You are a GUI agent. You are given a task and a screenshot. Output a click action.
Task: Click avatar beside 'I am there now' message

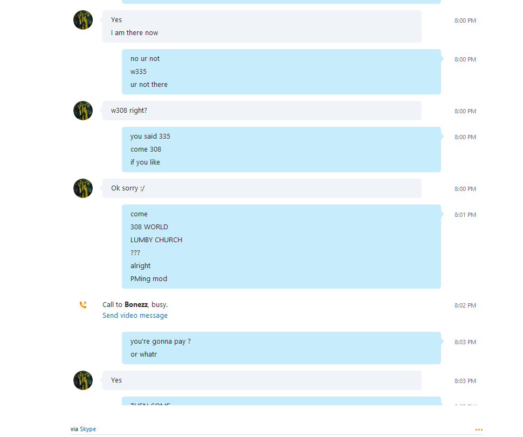point(83,20)
